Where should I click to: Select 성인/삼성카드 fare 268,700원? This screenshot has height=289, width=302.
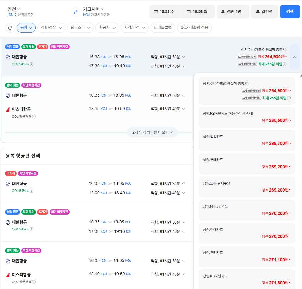pos(247,141)
